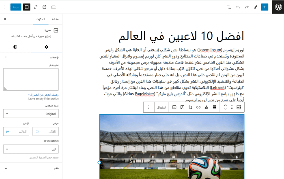Open the top-bar options three-dot menu
284x179 pixels.
pos(5,7)
